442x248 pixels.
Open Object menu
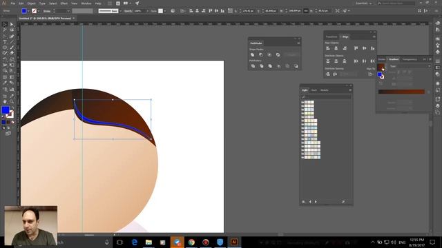tap(31, 3)
